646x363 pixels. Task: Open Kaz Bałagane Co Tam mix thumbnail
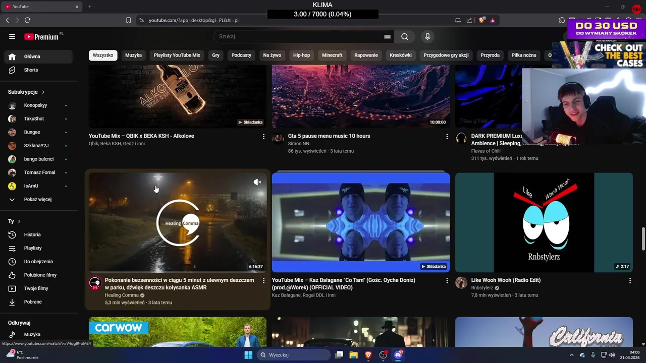361,222
